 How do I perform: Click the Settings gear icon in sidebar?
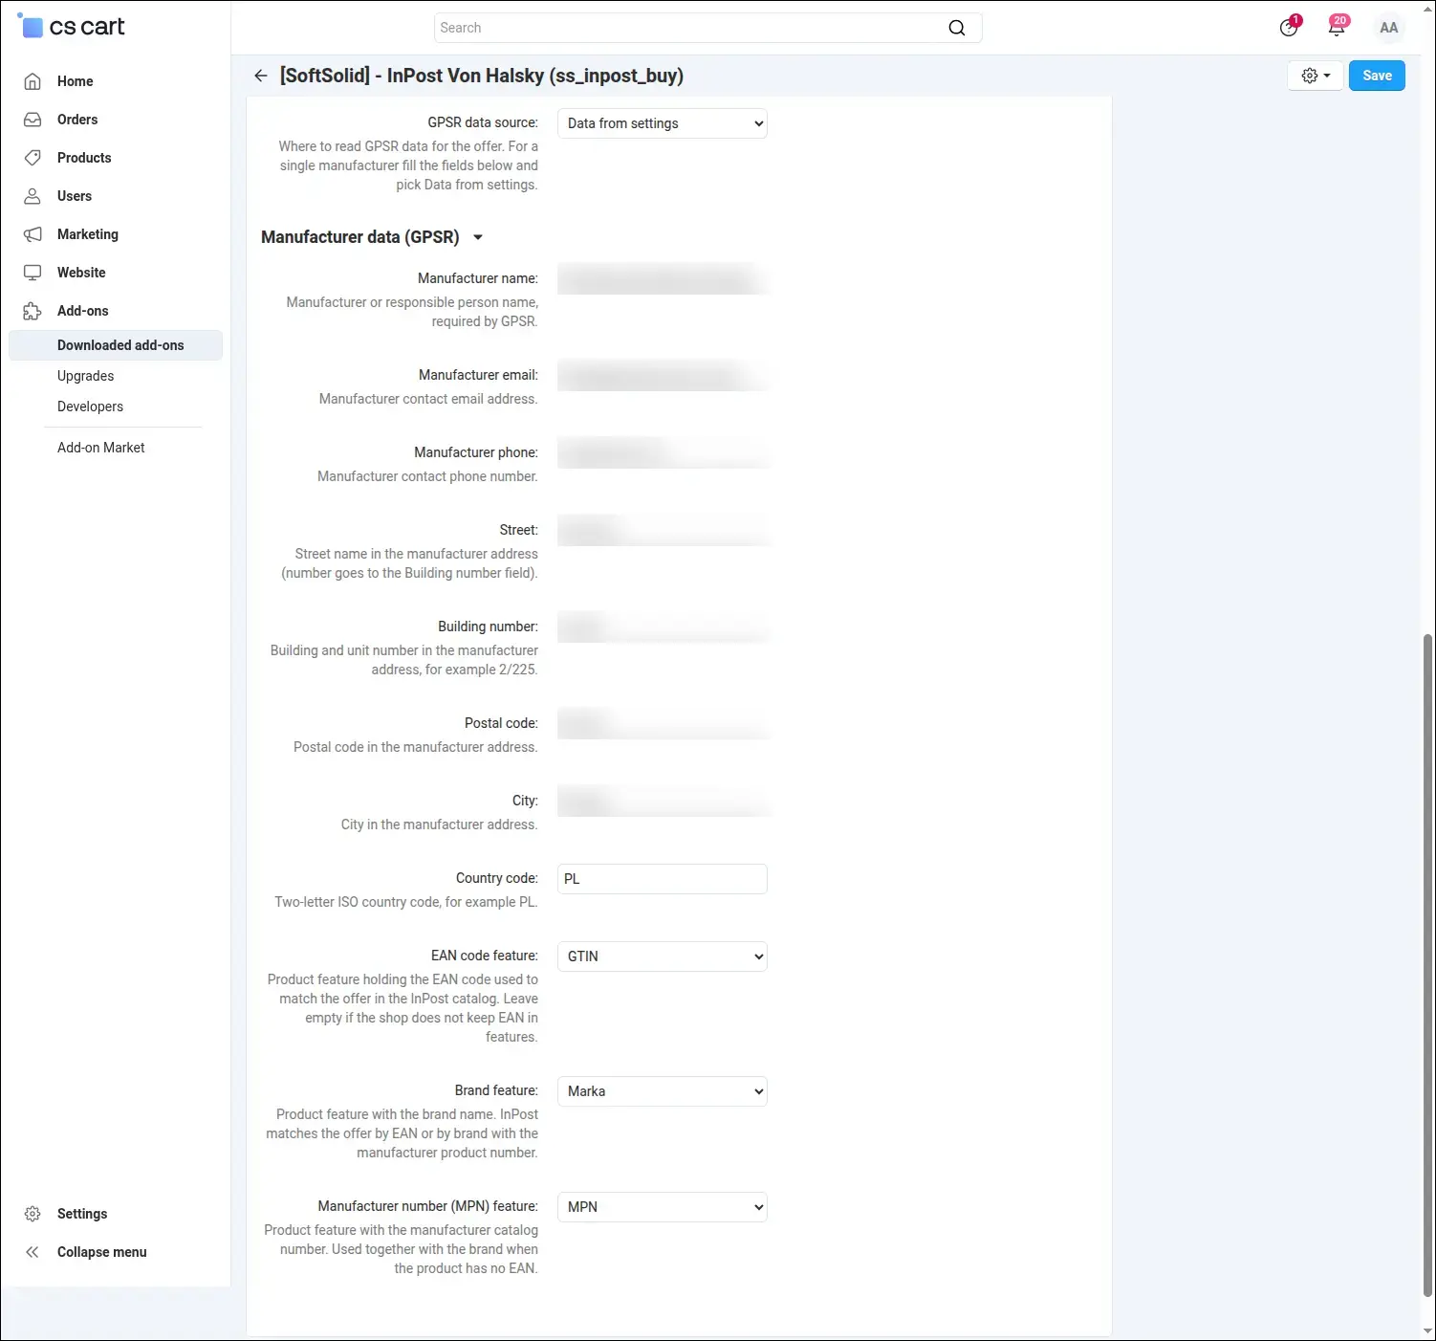pos(33,1214)
